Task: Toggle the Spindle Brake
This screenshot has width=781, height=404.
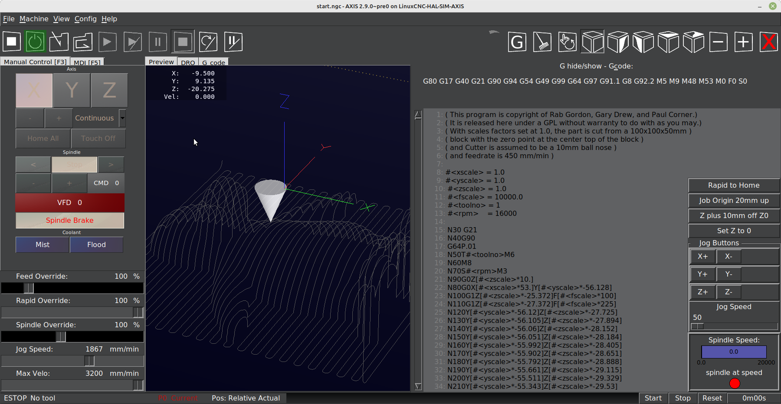Action: pos(70,220)
